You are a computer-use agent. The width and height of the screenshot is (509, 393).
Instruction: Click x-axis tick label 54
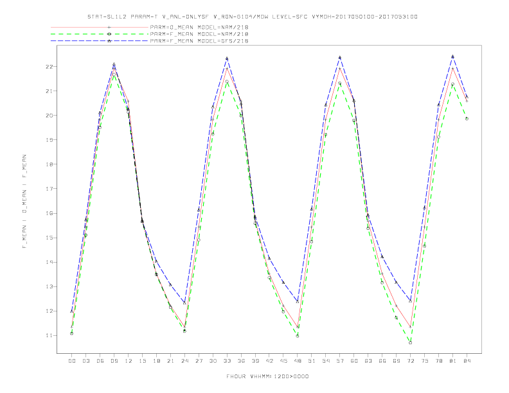tap(326, 361)
